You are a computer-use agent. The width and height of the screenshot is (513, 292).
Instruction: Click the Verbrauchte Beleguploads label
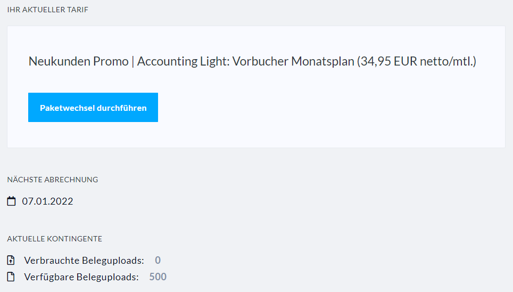click(84, 260)
